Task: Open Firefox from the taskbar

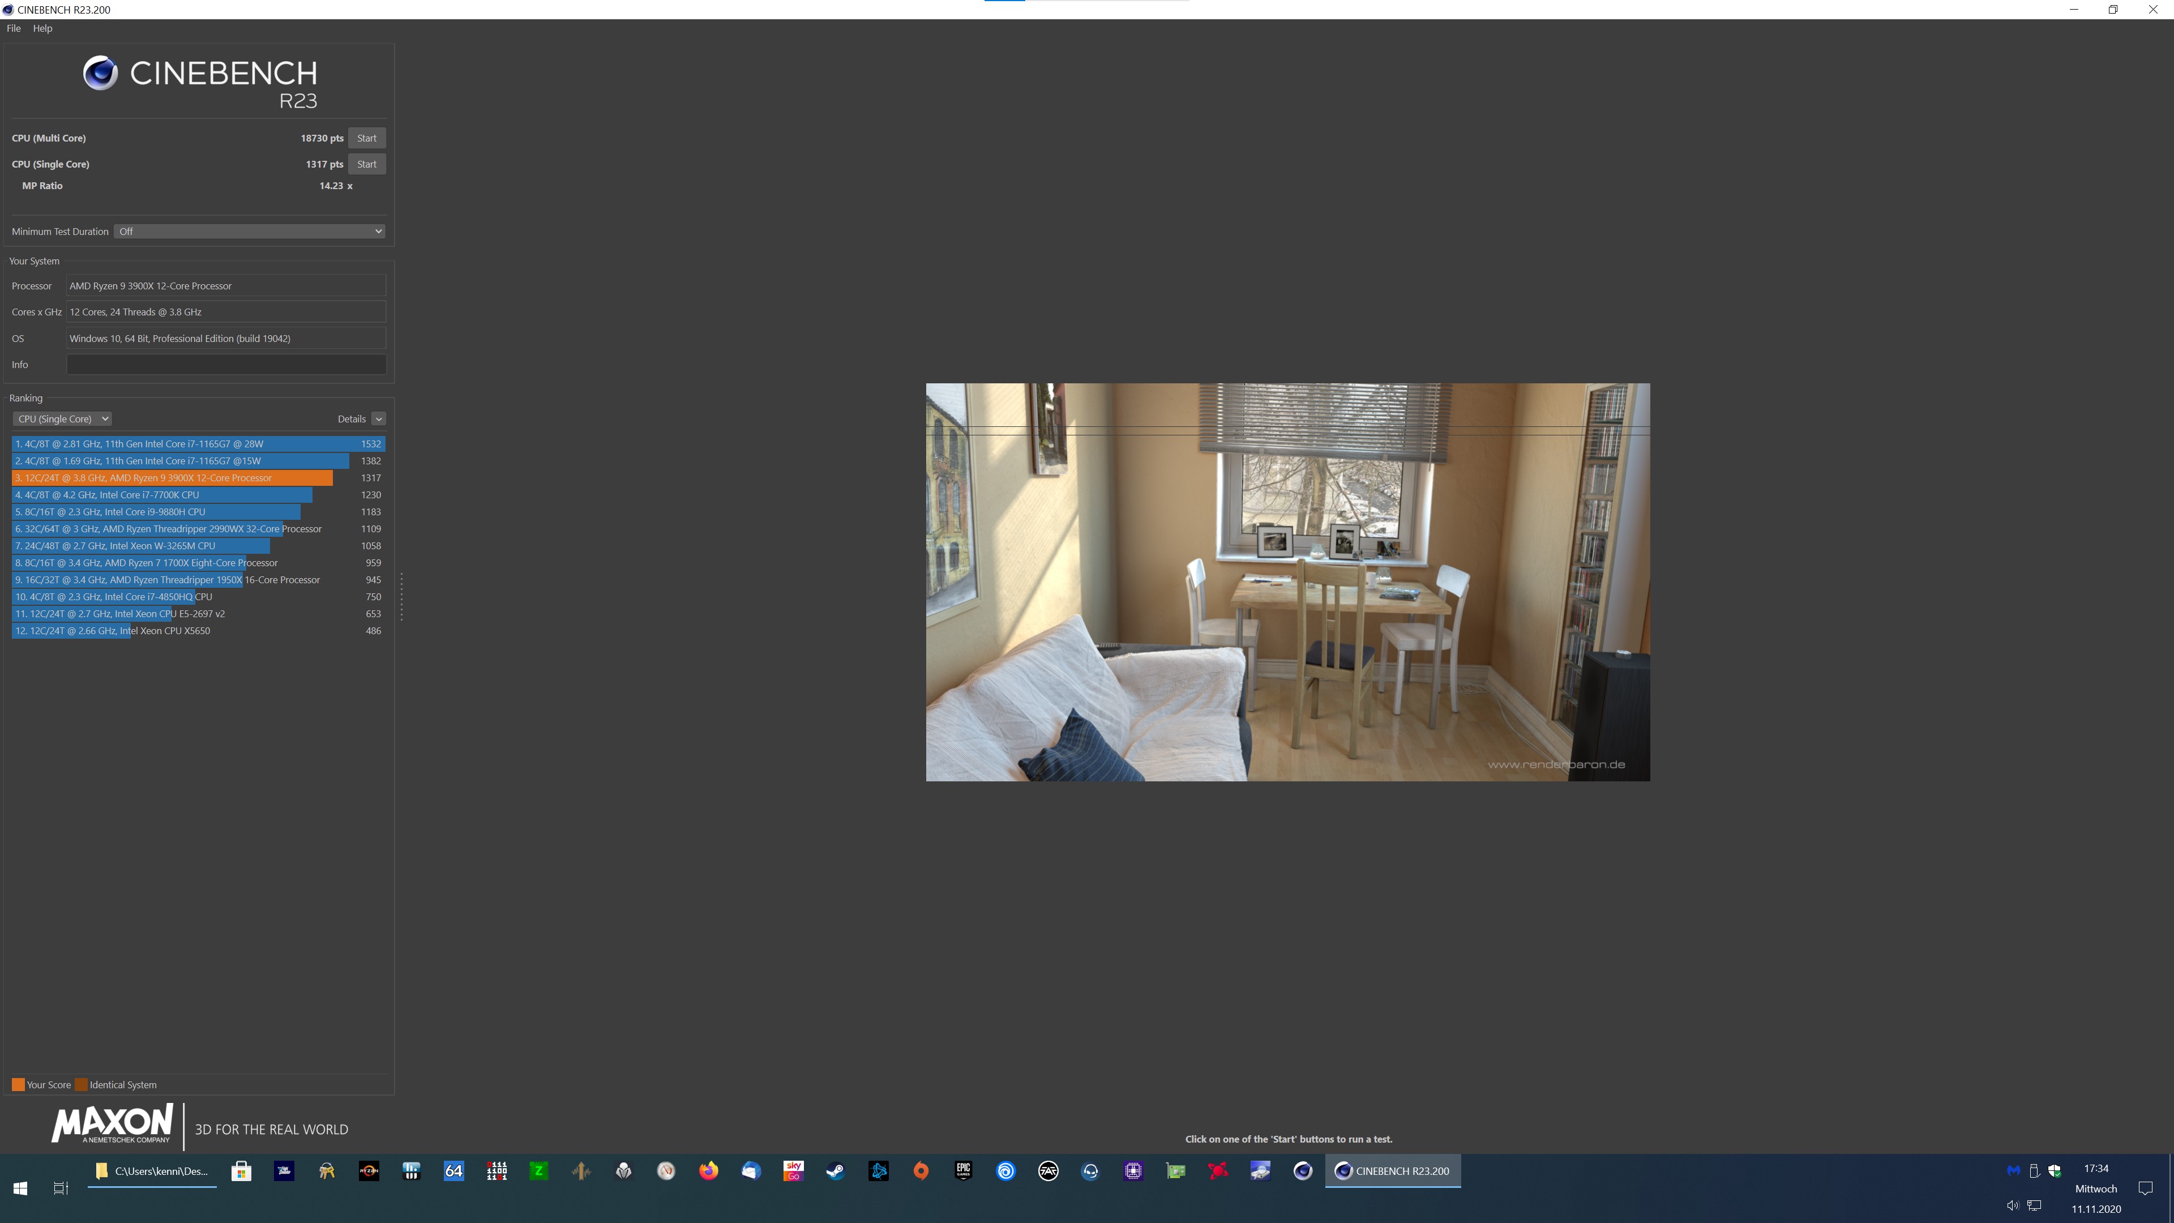Action: pyautogui.click(x=708, y=1171)
